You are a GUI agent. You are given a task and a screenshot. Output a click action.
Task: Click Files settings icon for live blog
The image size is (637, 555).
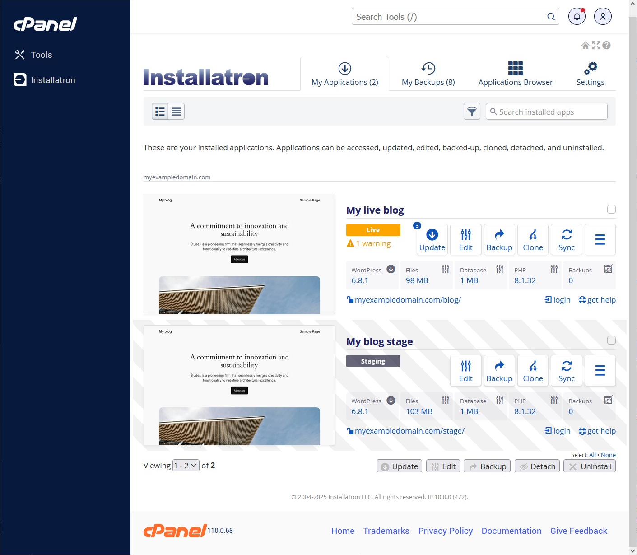click(x=446, y=269)
